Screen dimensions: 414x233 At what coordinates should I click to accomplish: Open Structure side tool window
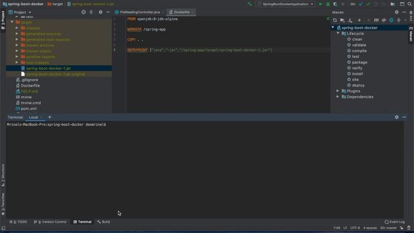(x=3, y=175)
